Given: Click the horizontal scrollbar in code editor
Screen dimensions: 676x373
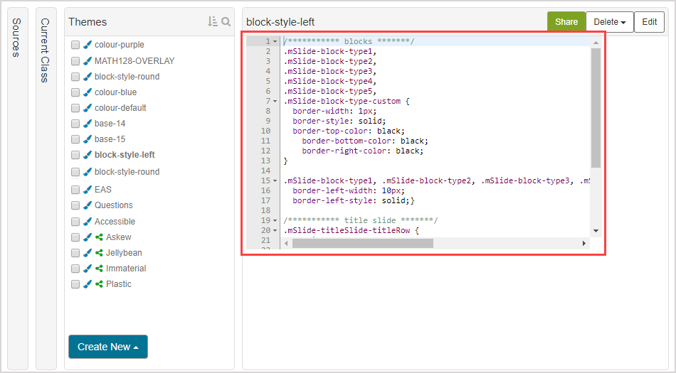Looking at the screenshot, I should point(362,244).
